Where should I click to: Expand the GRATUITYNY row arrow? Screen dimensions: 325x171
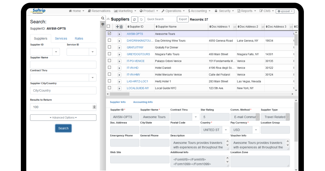tap(119, 48)
